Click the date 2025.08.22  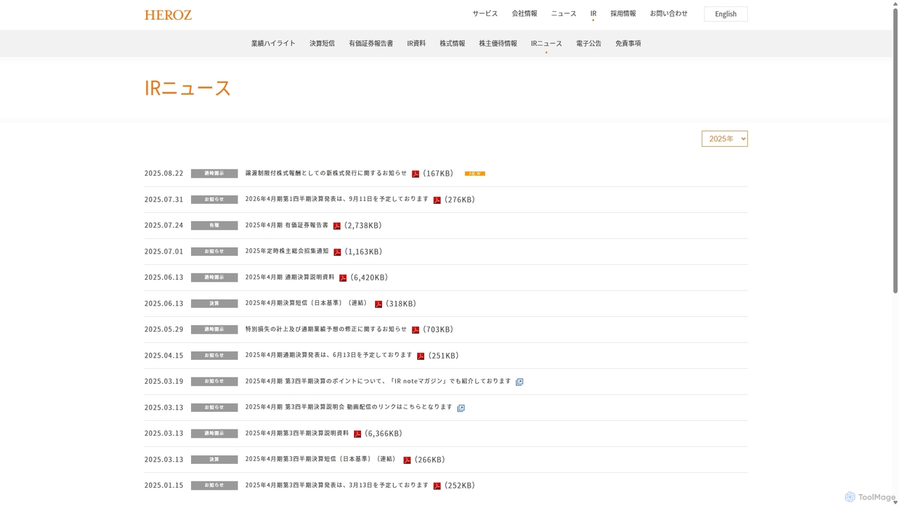164,174
